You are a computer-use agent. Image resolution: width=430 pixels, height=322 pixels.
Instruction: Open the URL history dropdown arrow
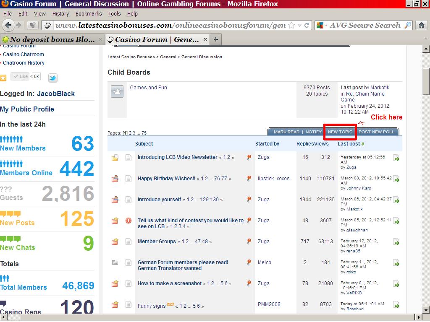(x=299, y=26)
